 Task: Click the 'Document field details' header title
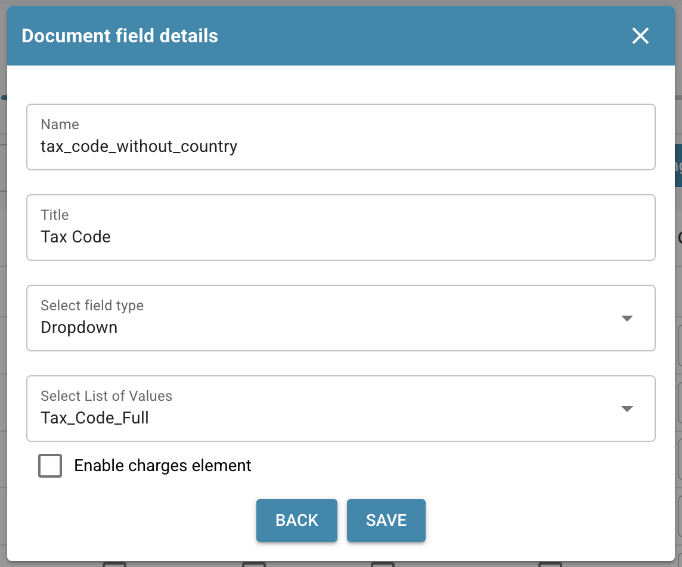coord(120,36)
